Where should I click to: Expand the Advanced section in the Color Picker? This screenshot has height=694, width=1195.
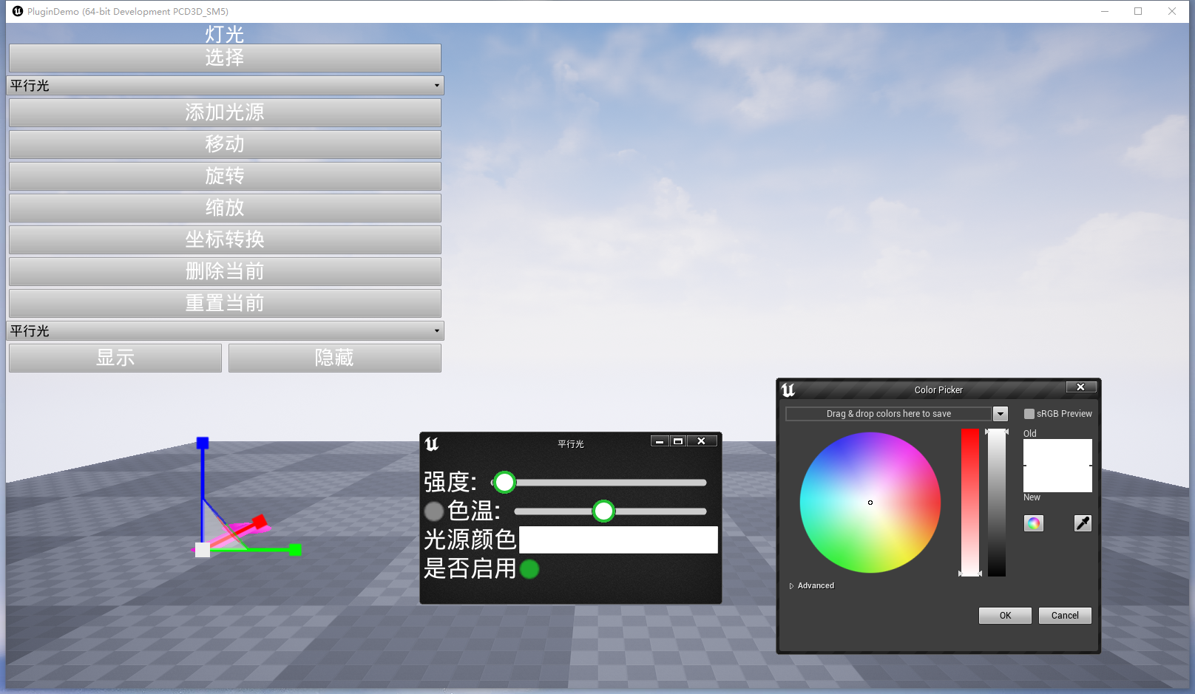coord(812,585)
